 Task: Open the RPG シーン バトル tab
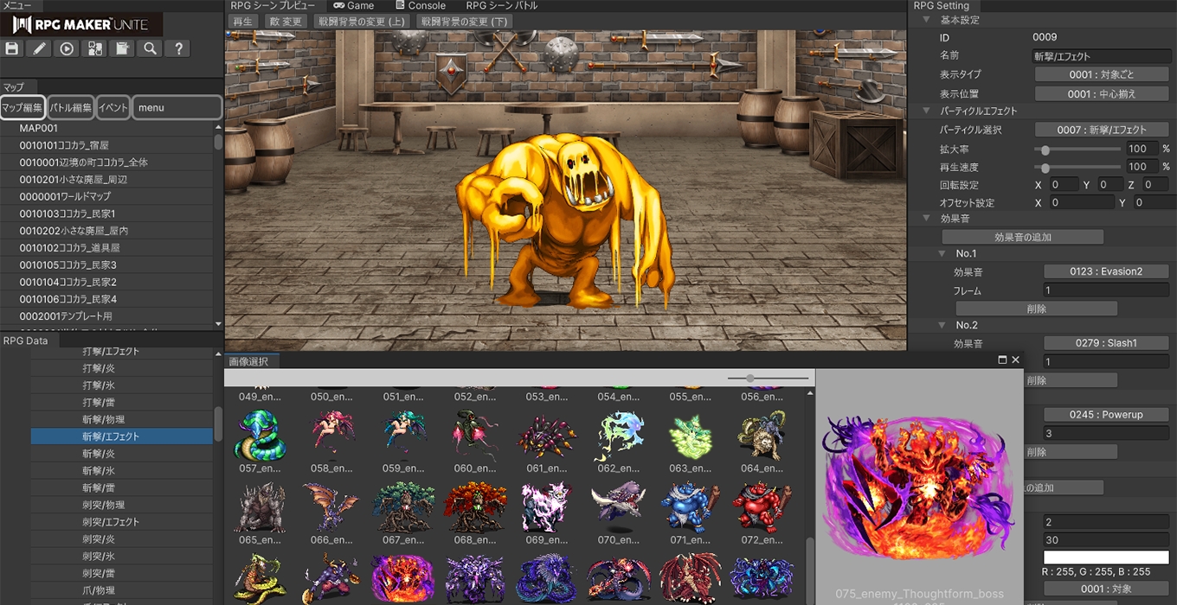[x=501, y=6]
